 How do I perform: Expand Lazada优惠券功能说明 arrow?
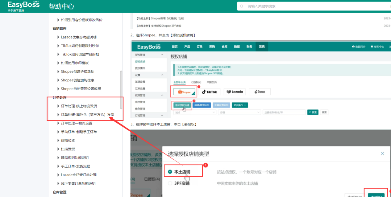58,37
